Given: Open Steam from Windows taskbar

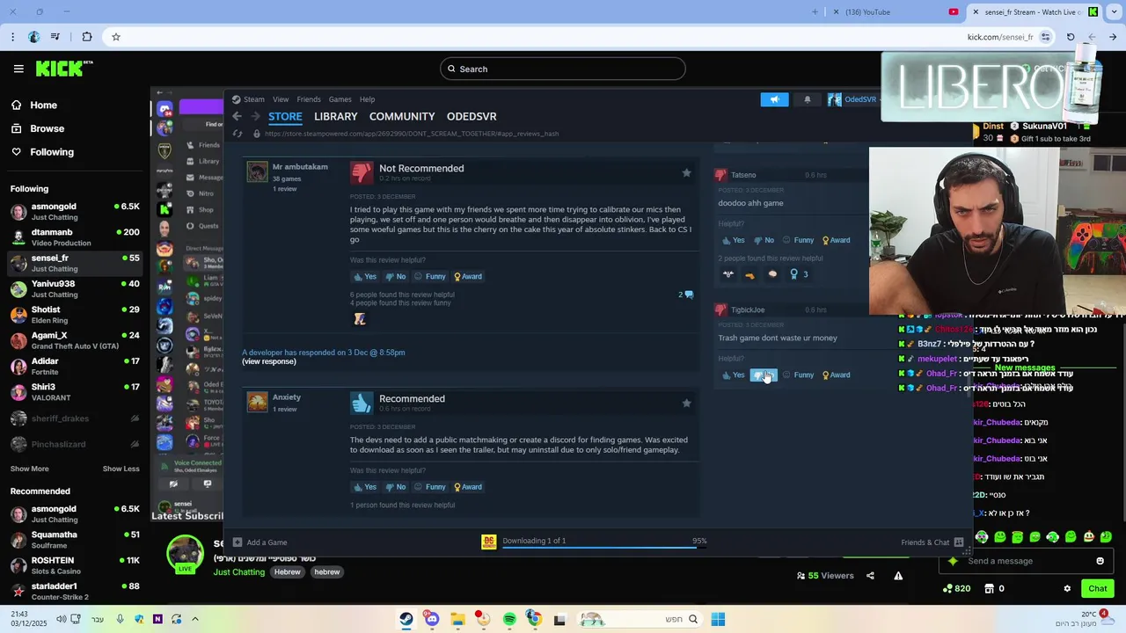Looking at the screenshot, I should point(406,619).
